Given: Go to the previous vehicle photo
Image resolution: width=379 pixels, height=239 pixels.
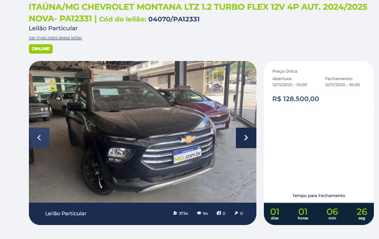Looking at the screenshot, I should pos(39,138).
